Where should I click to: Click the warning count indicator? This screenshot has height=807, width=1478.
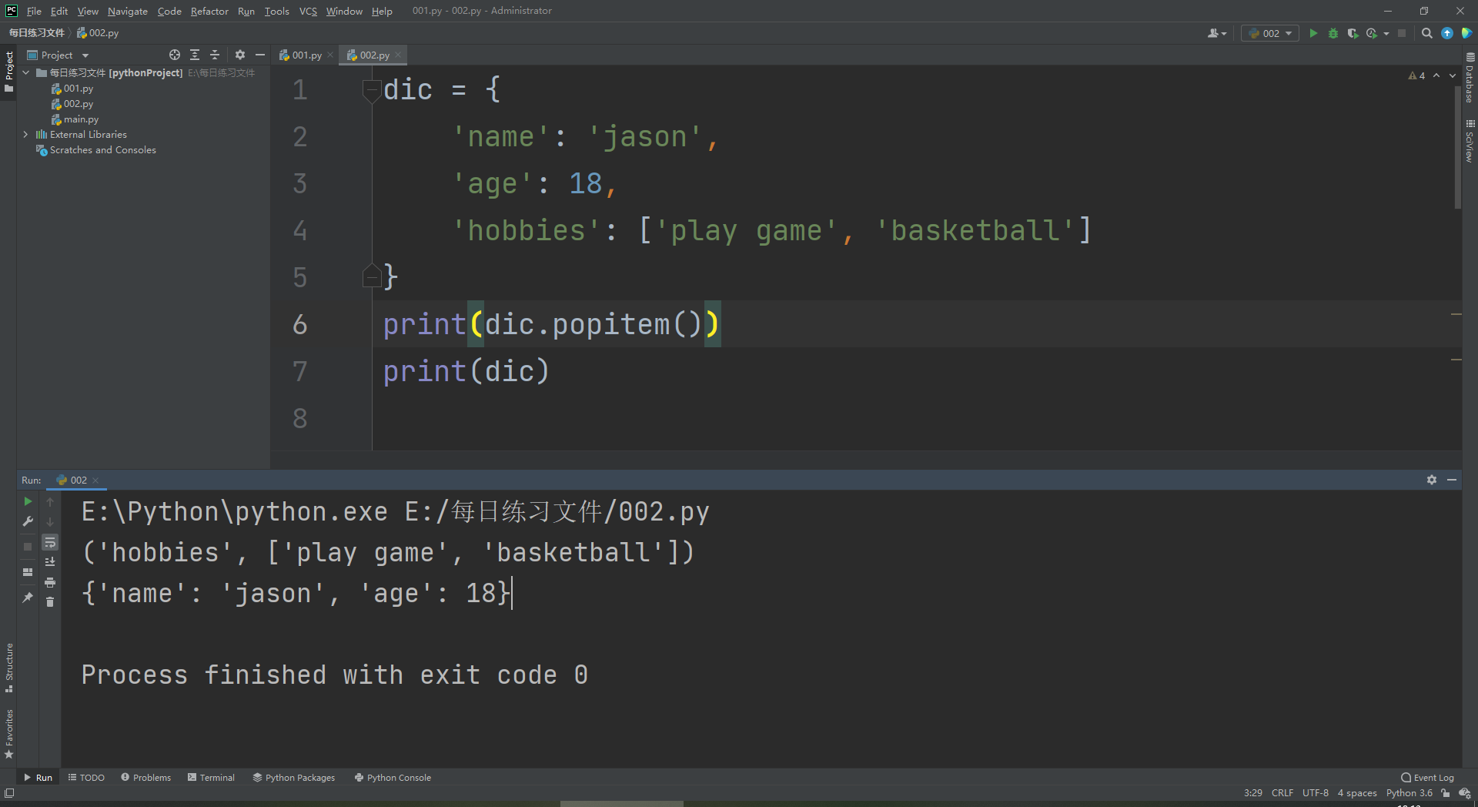(x=1416, y=75)
